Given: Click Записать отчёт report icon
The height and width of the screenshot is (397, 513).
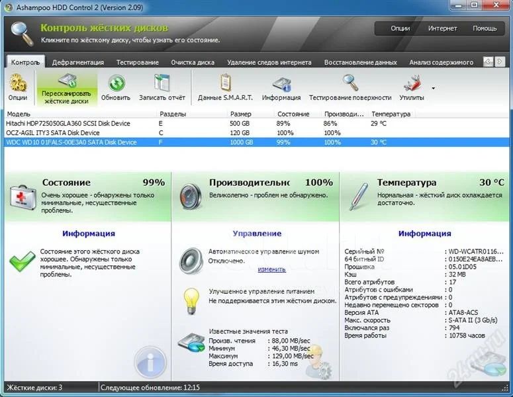Looking at the screenshot, I should click(x=162, y=82).
